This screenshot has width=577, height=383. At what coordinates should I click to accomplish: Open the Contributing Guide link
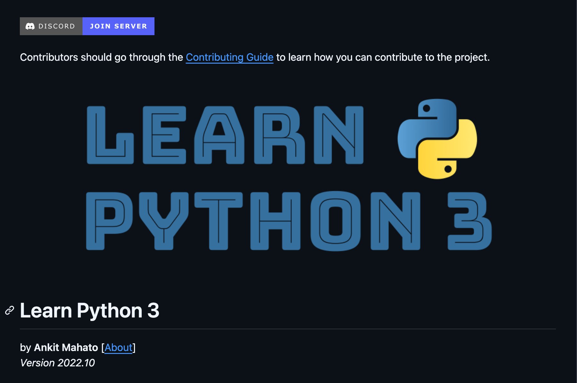click(x=229, y=57)
